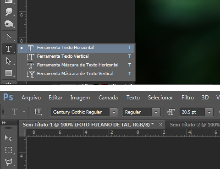Click the ruler origin corner box
Screen dimensions: 220x169
point(22,133)
